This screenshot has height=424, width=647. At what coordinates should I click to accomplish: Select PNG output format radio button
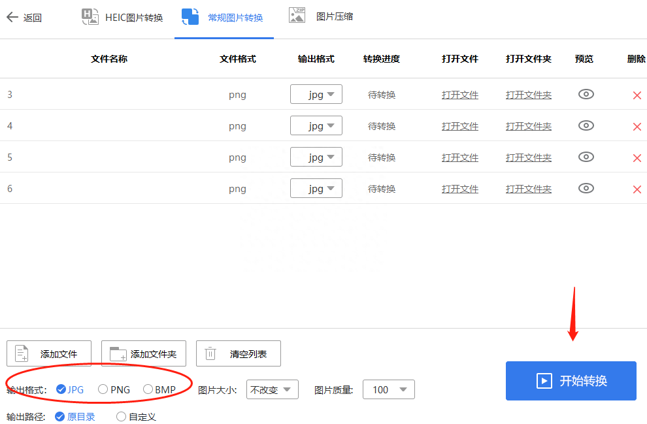[x=103, y=389]
